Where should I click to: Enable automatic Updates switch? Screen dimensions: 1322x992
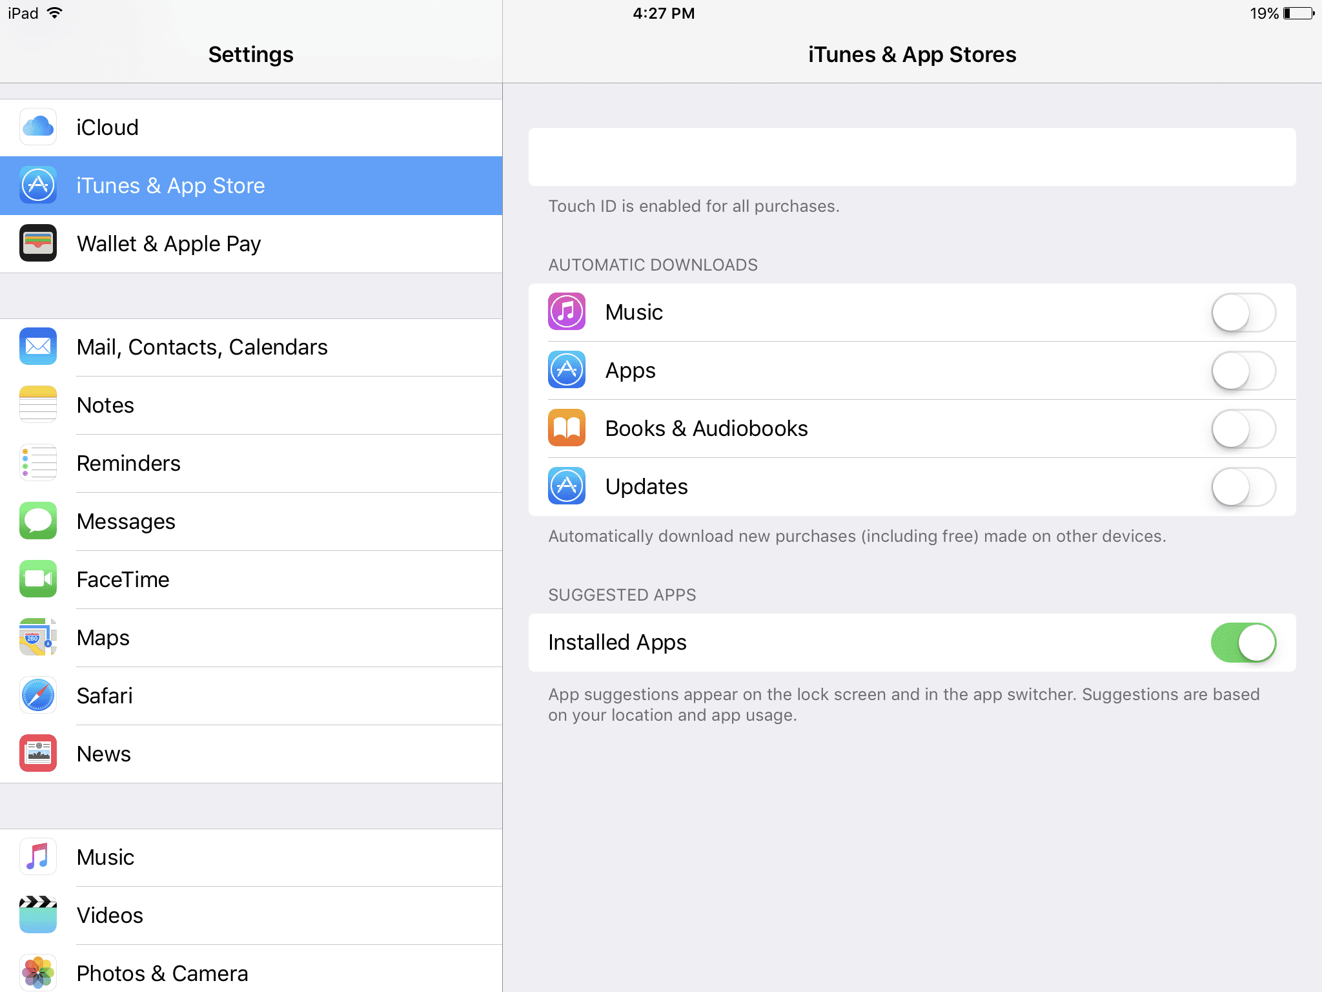pyautogui.click(x=1243, y=487)
